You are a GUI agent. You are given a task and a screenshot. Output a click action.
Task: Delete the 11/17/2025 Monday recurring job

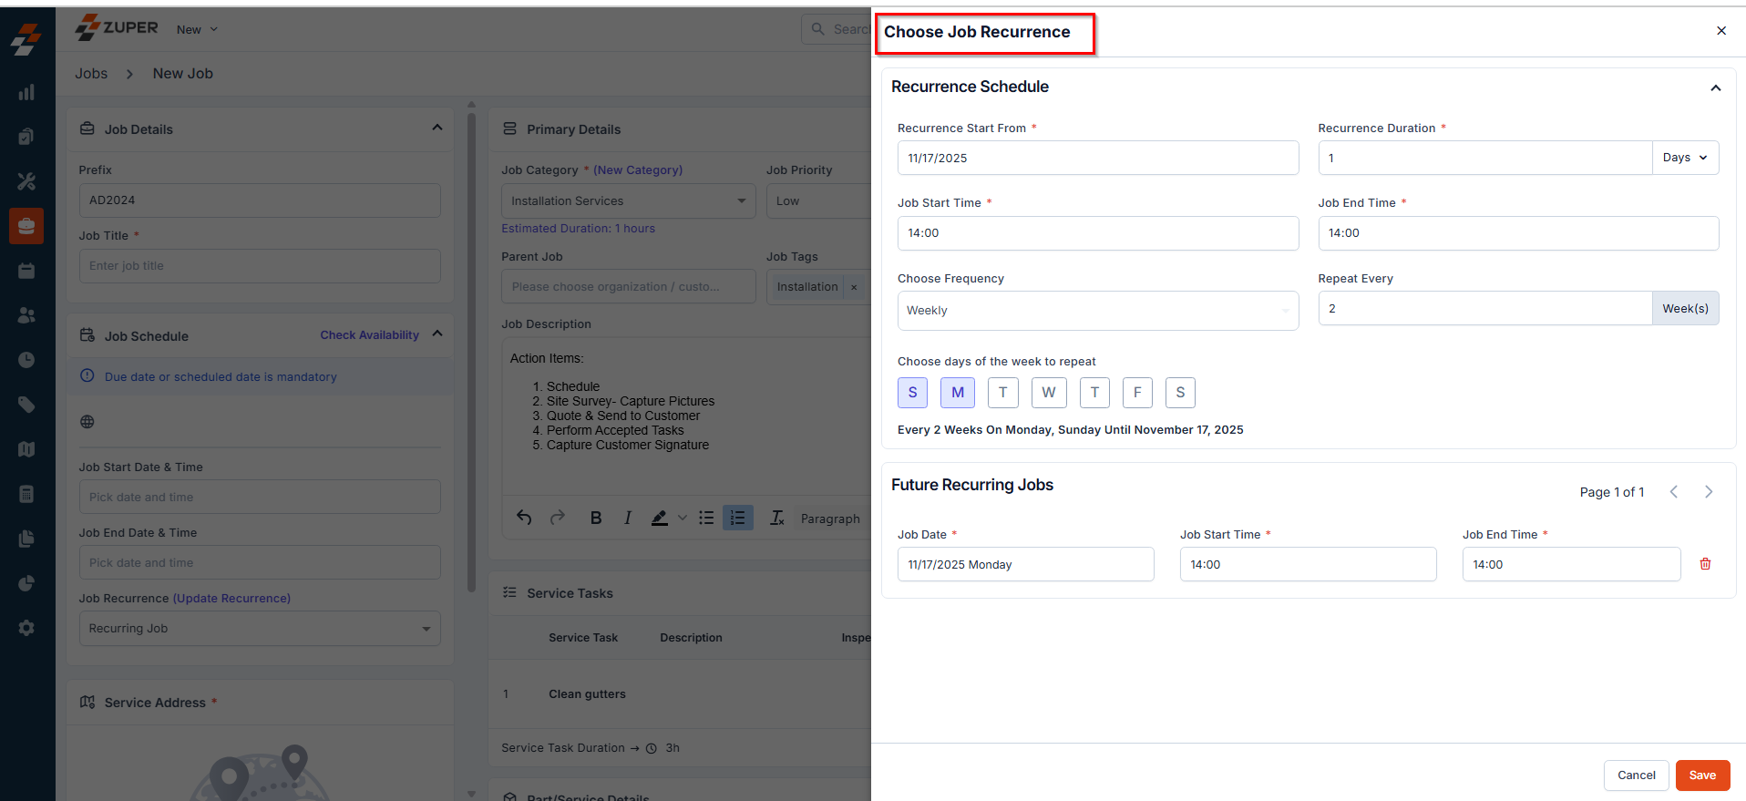1705,564
